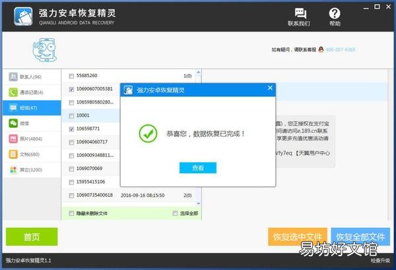Enable 选择全部 checkbox
396x270 pixels.
175,213
